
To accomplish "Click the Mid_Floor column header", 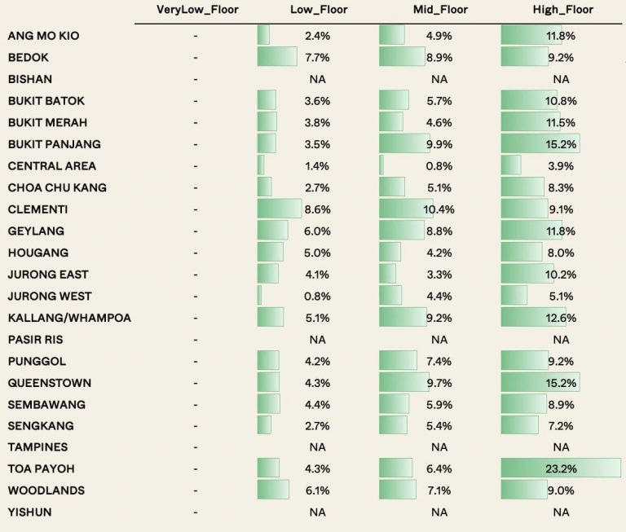I will point(439,10).
